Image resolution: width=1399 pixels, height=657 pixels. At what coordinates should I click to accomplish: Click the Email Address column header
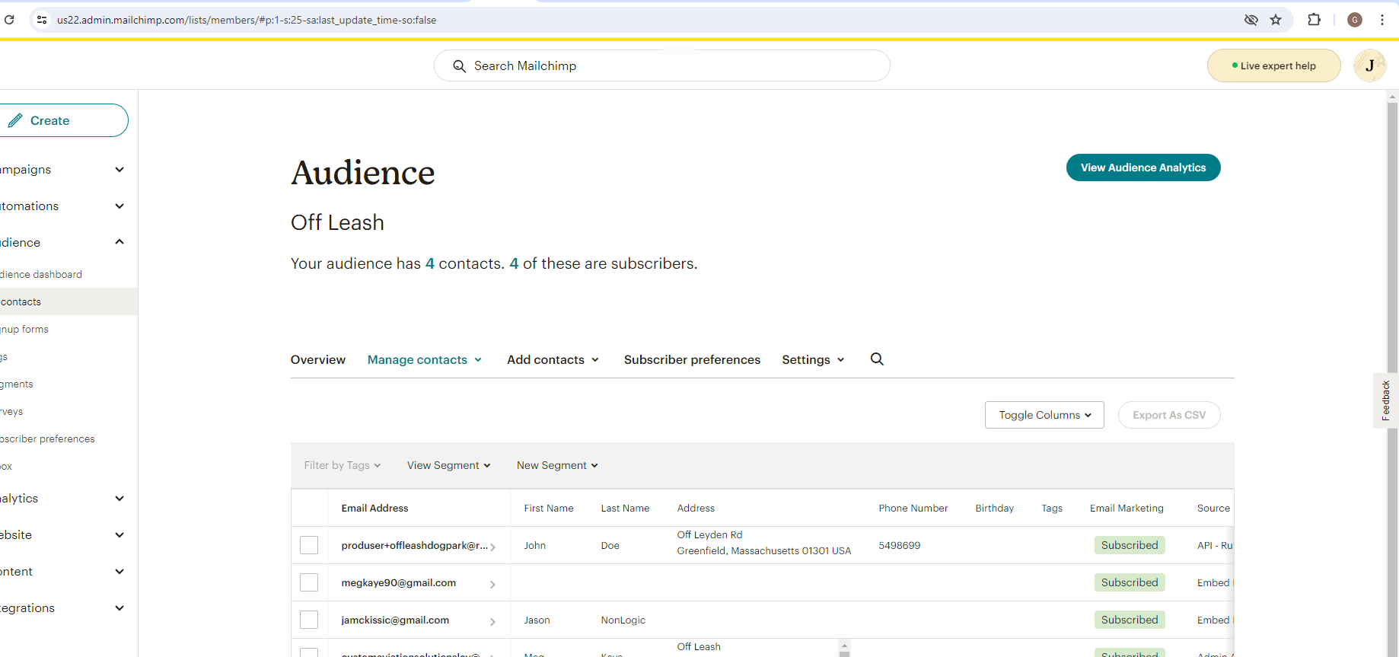[374, 508]
